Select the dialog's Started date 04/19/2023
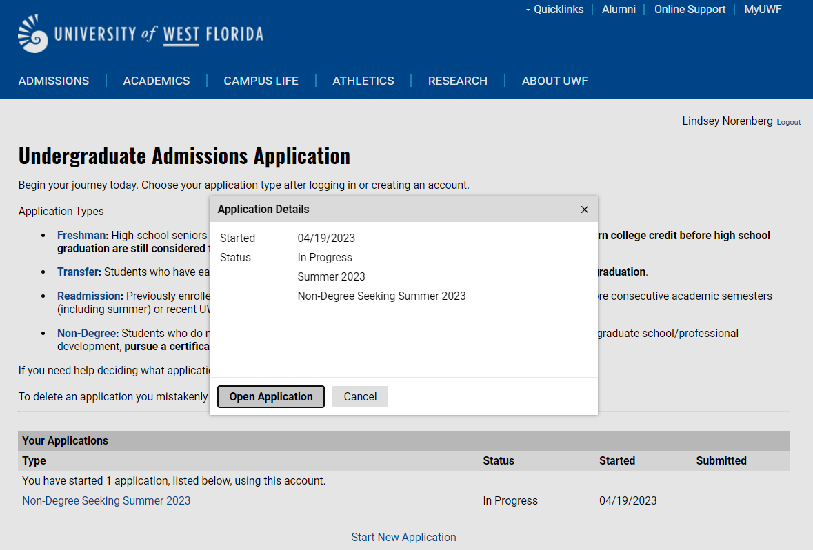This screenshot has height=550, width=813. pyautogui.click(x=326, y=238)
